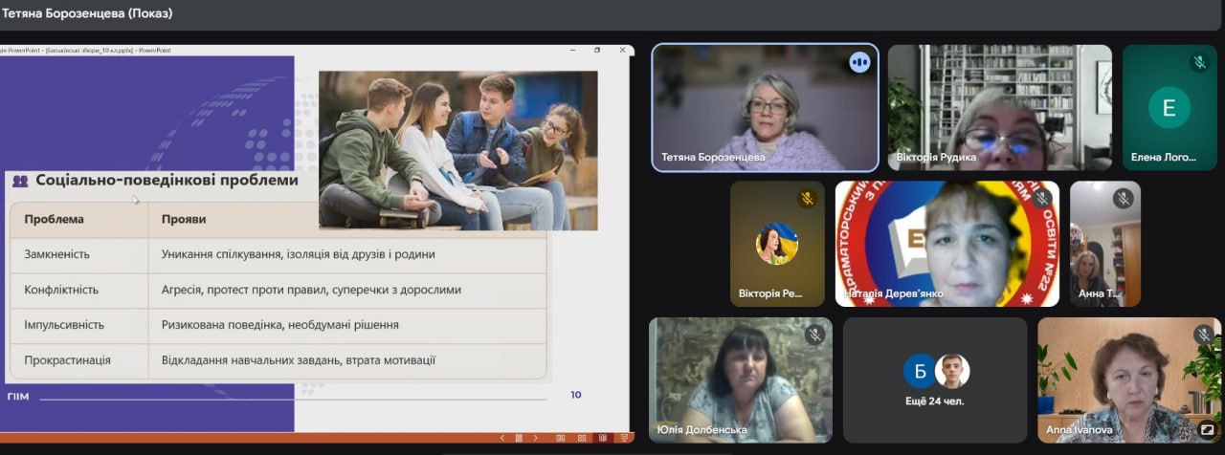Select Reading View in the status bar

[602, 438]
